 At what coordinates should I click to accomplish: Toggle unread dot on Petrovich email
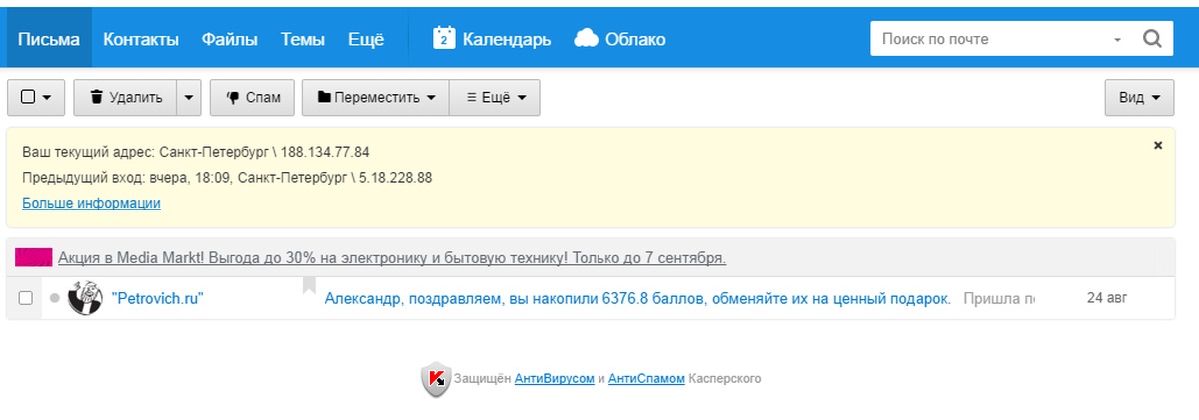(54, 298)
